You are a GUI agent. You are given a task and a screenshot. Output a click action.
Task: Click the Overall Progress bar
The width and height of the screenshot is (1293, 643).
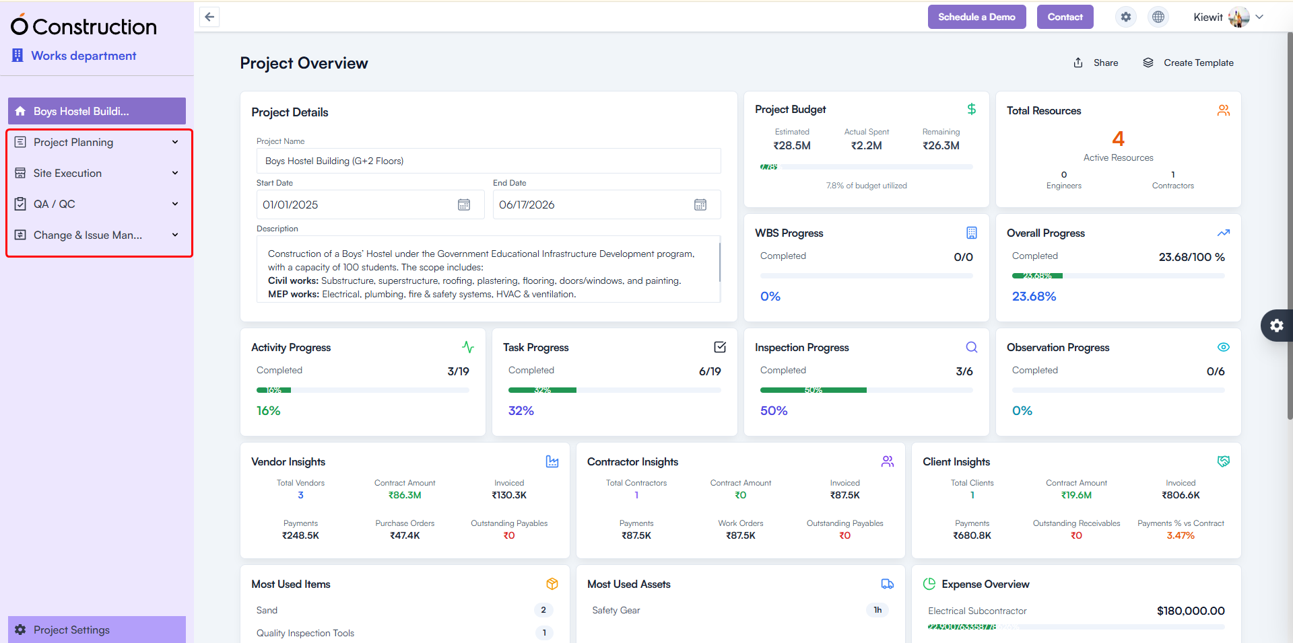point(1118,275)
